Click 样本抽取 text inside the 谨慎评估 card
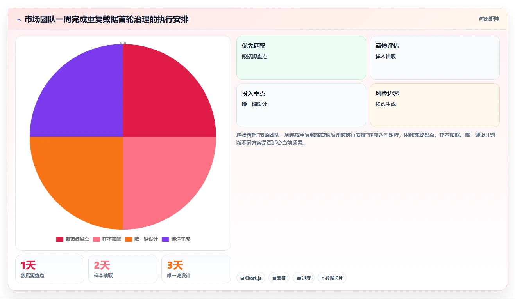Screen dimensions: 515x299 click(386, 57)
